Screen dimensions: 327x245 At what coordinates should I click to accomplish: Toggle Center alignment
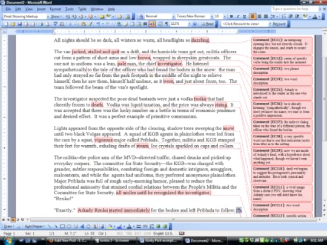[x=259, y=16]
